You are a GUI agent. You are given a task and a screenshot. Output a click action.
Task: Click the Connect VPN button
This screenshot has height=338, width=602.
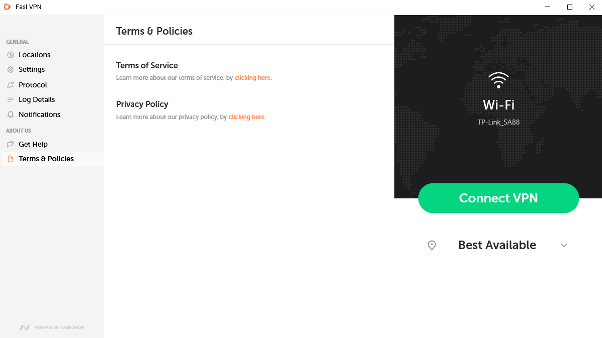pos(498,198)
